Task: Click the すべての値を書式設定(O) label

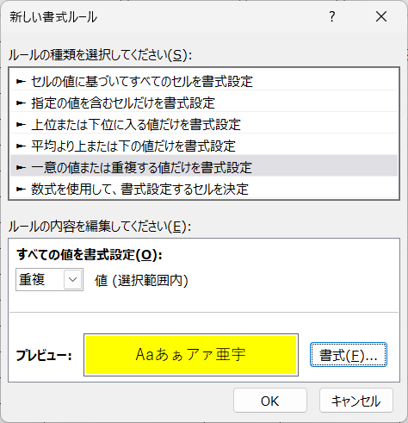Action: [90, 254]
